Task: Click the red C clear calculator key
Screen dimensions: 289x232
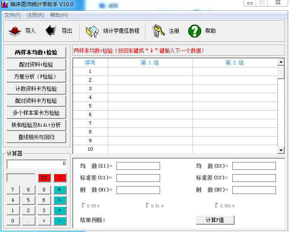Action: point(60,178)
